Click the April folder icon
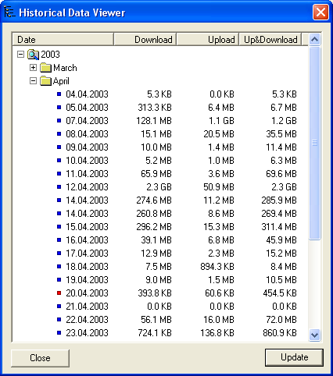Screen dimensions: 333x376 [45, 81]
